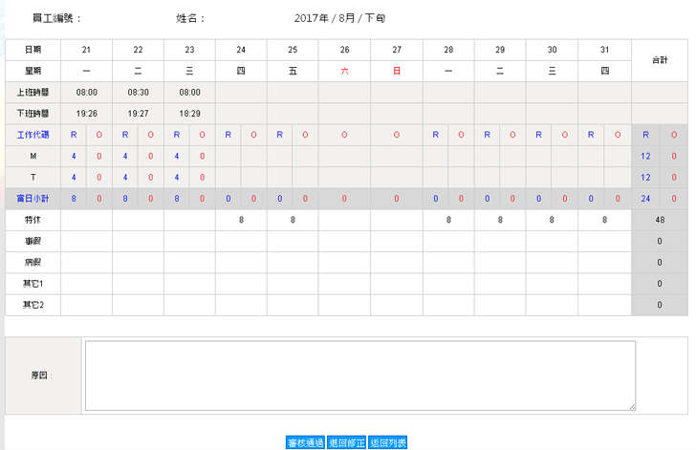Screen dimensions: 696x450
Task: Select the 18:29 clock-out time on day 23
Action: pyautogui.click(x=189, y=114)
